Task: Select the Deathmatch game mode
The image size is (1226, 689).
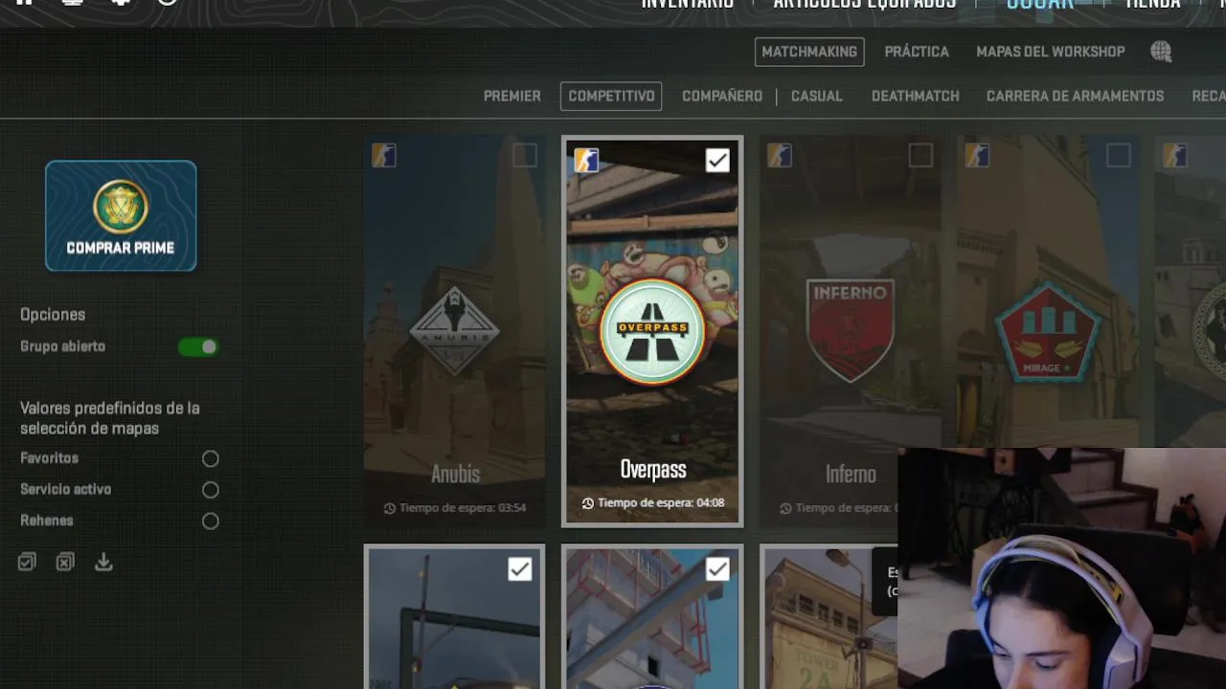Action: click(x=916, y=96)
